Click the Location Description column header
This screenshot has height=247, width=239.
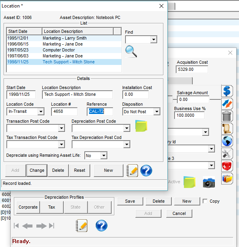[78, 31]
